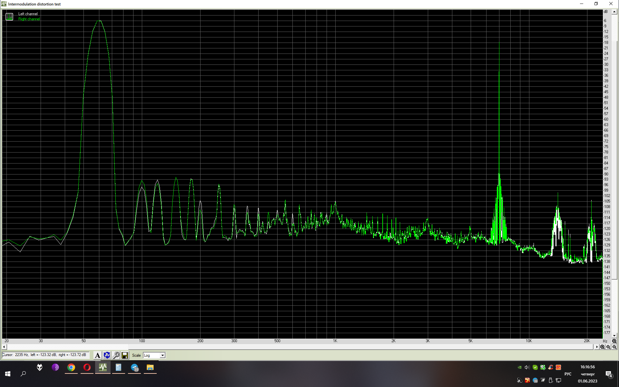Click the vertical scrollbar down arrow
Image resolution: width=619 pixels, height=387 pixels.
[x=614, y=336]
